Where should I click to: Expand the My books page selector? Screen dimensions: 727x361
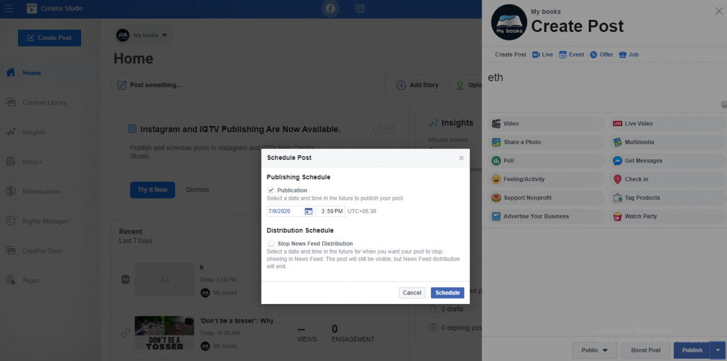click(x=142, y=35)
